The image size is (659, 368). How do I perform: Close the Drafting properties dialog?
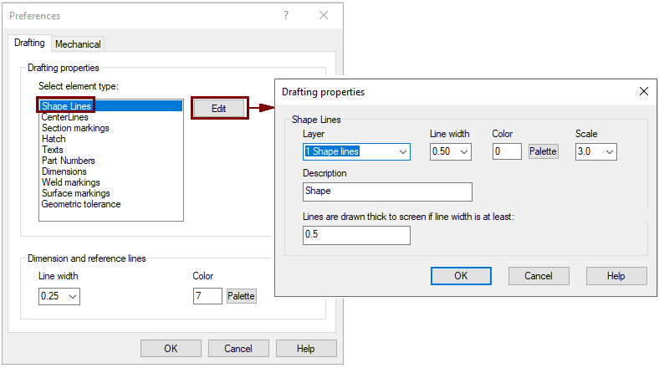coord(643,91)
